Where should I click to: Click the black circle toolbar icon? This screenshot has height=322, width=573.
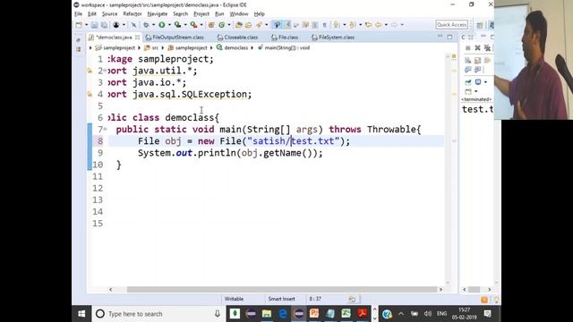click(116, 25)
